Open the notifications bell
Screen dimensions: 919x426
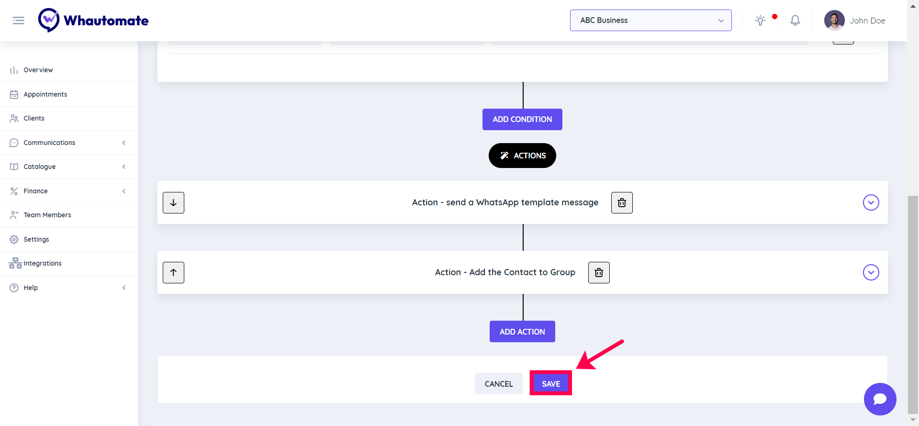(x=795, y=21)
